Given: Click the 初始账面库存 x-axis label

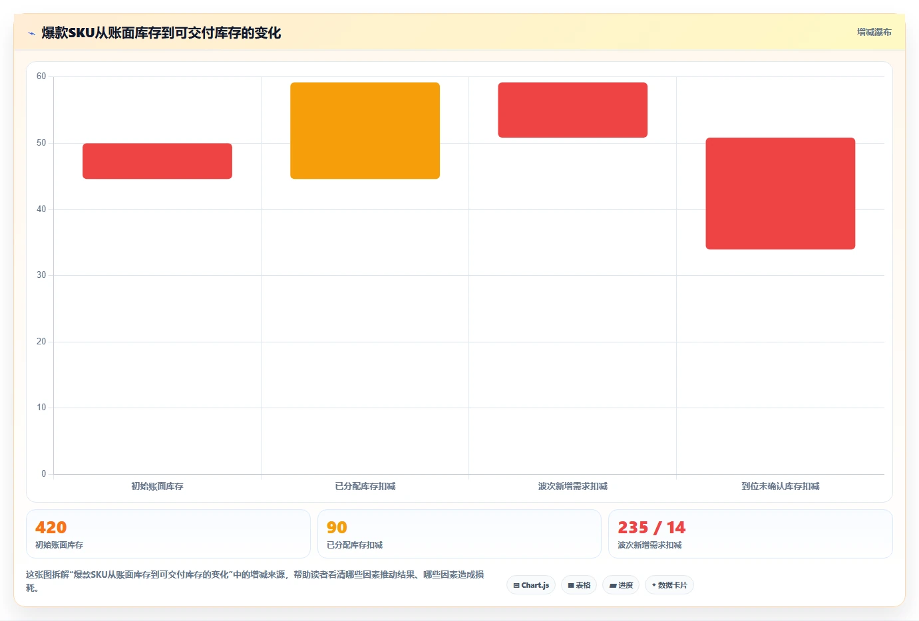Looking at the screenshot, I should pyautogui.click(x=157, y=487).
